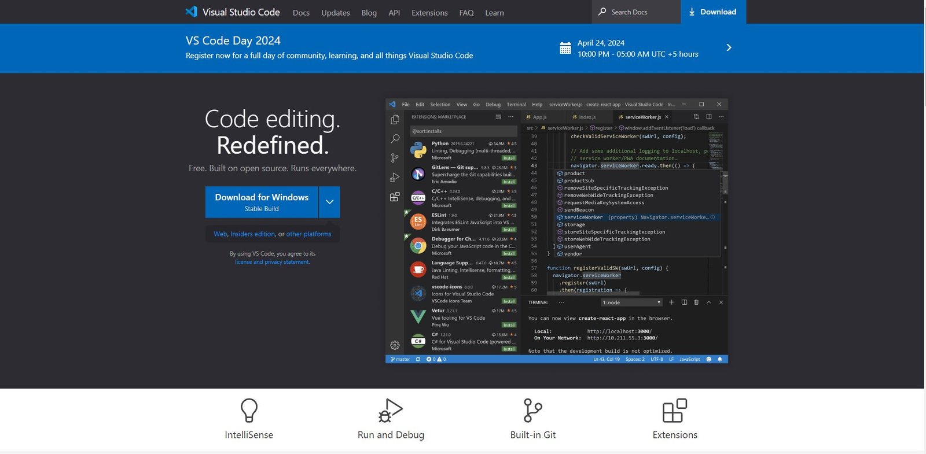Open the Selection menu in editor menu bar
926x454 pixels.
point(440,105)
